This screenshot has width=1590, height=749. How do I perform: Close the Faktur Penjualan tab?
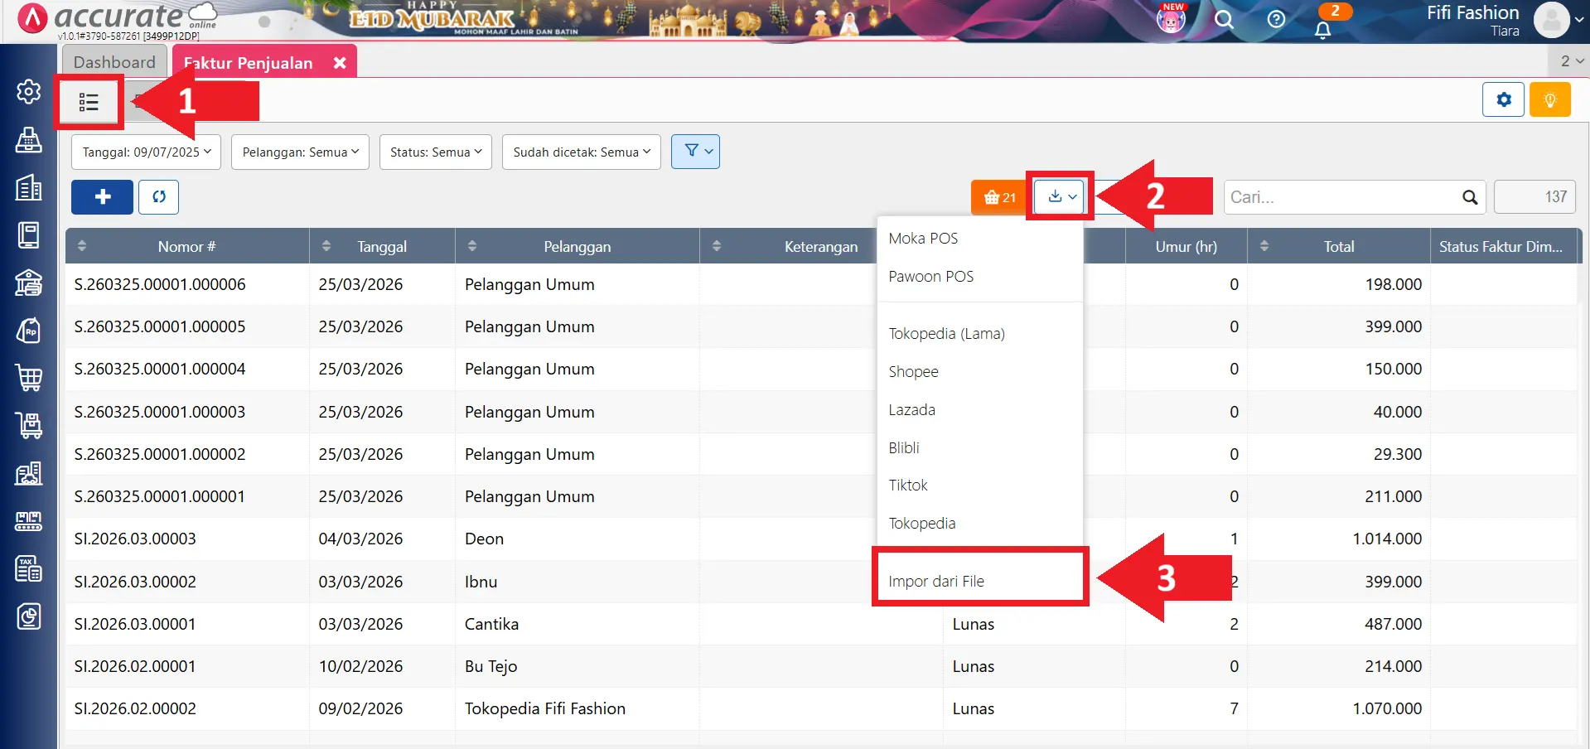340,63
